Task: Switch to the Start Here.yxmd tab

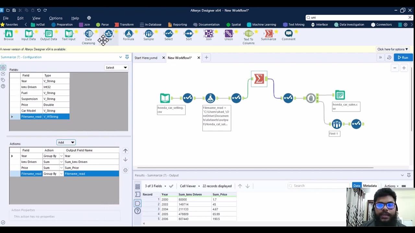Action: (x=146, y=58)
